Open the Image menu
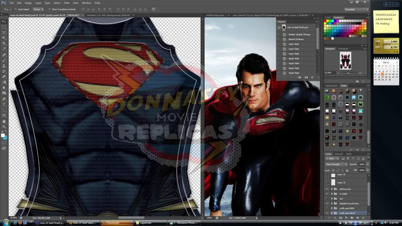The width and height of the screenshot is (402, 226). [28, 3]
